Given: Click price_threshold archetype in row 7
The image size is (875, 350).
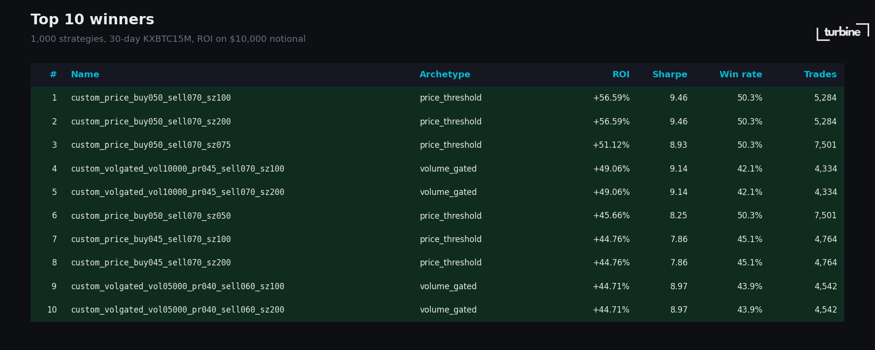Looking at the screenshot, I should 450,239.
